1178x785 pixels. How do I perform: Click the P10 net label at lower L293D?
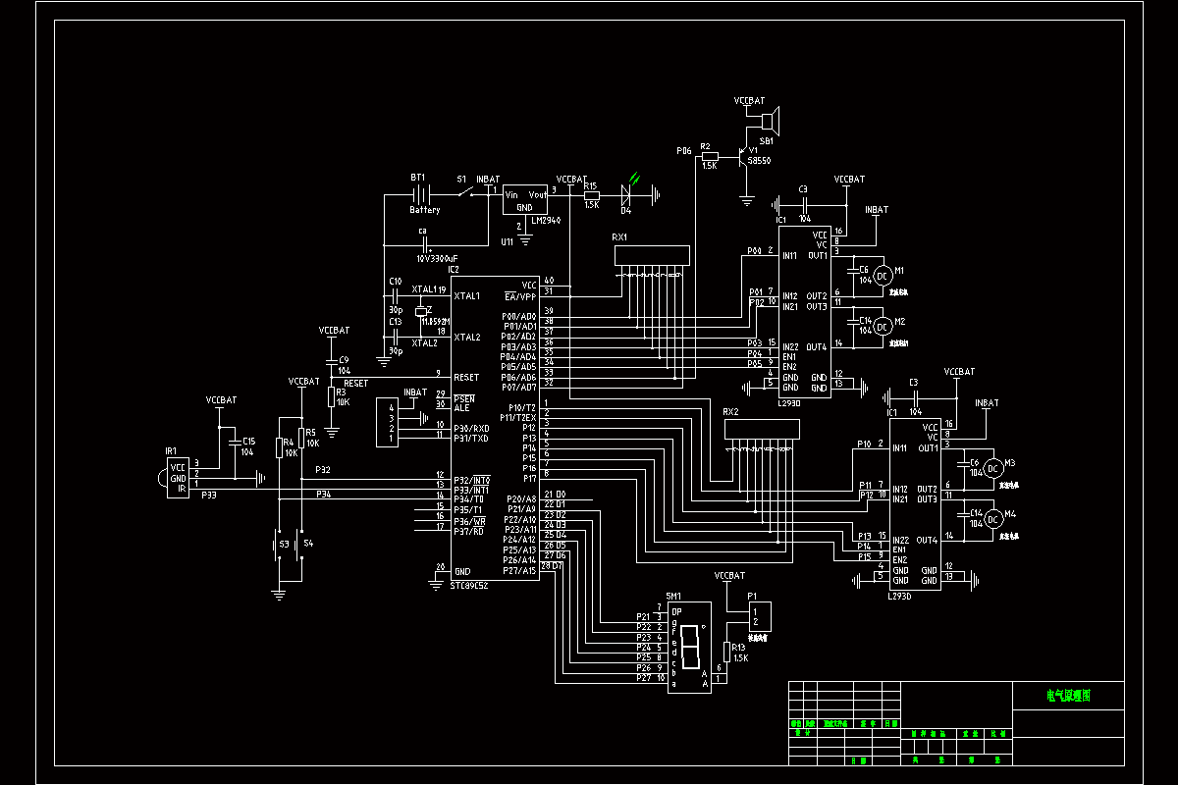pos(864,444)
